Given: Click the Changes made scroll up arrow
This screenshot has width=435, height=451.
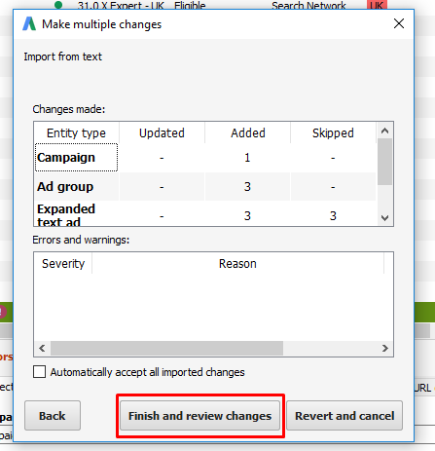Looking at the screenshot, I should (384, 131).
